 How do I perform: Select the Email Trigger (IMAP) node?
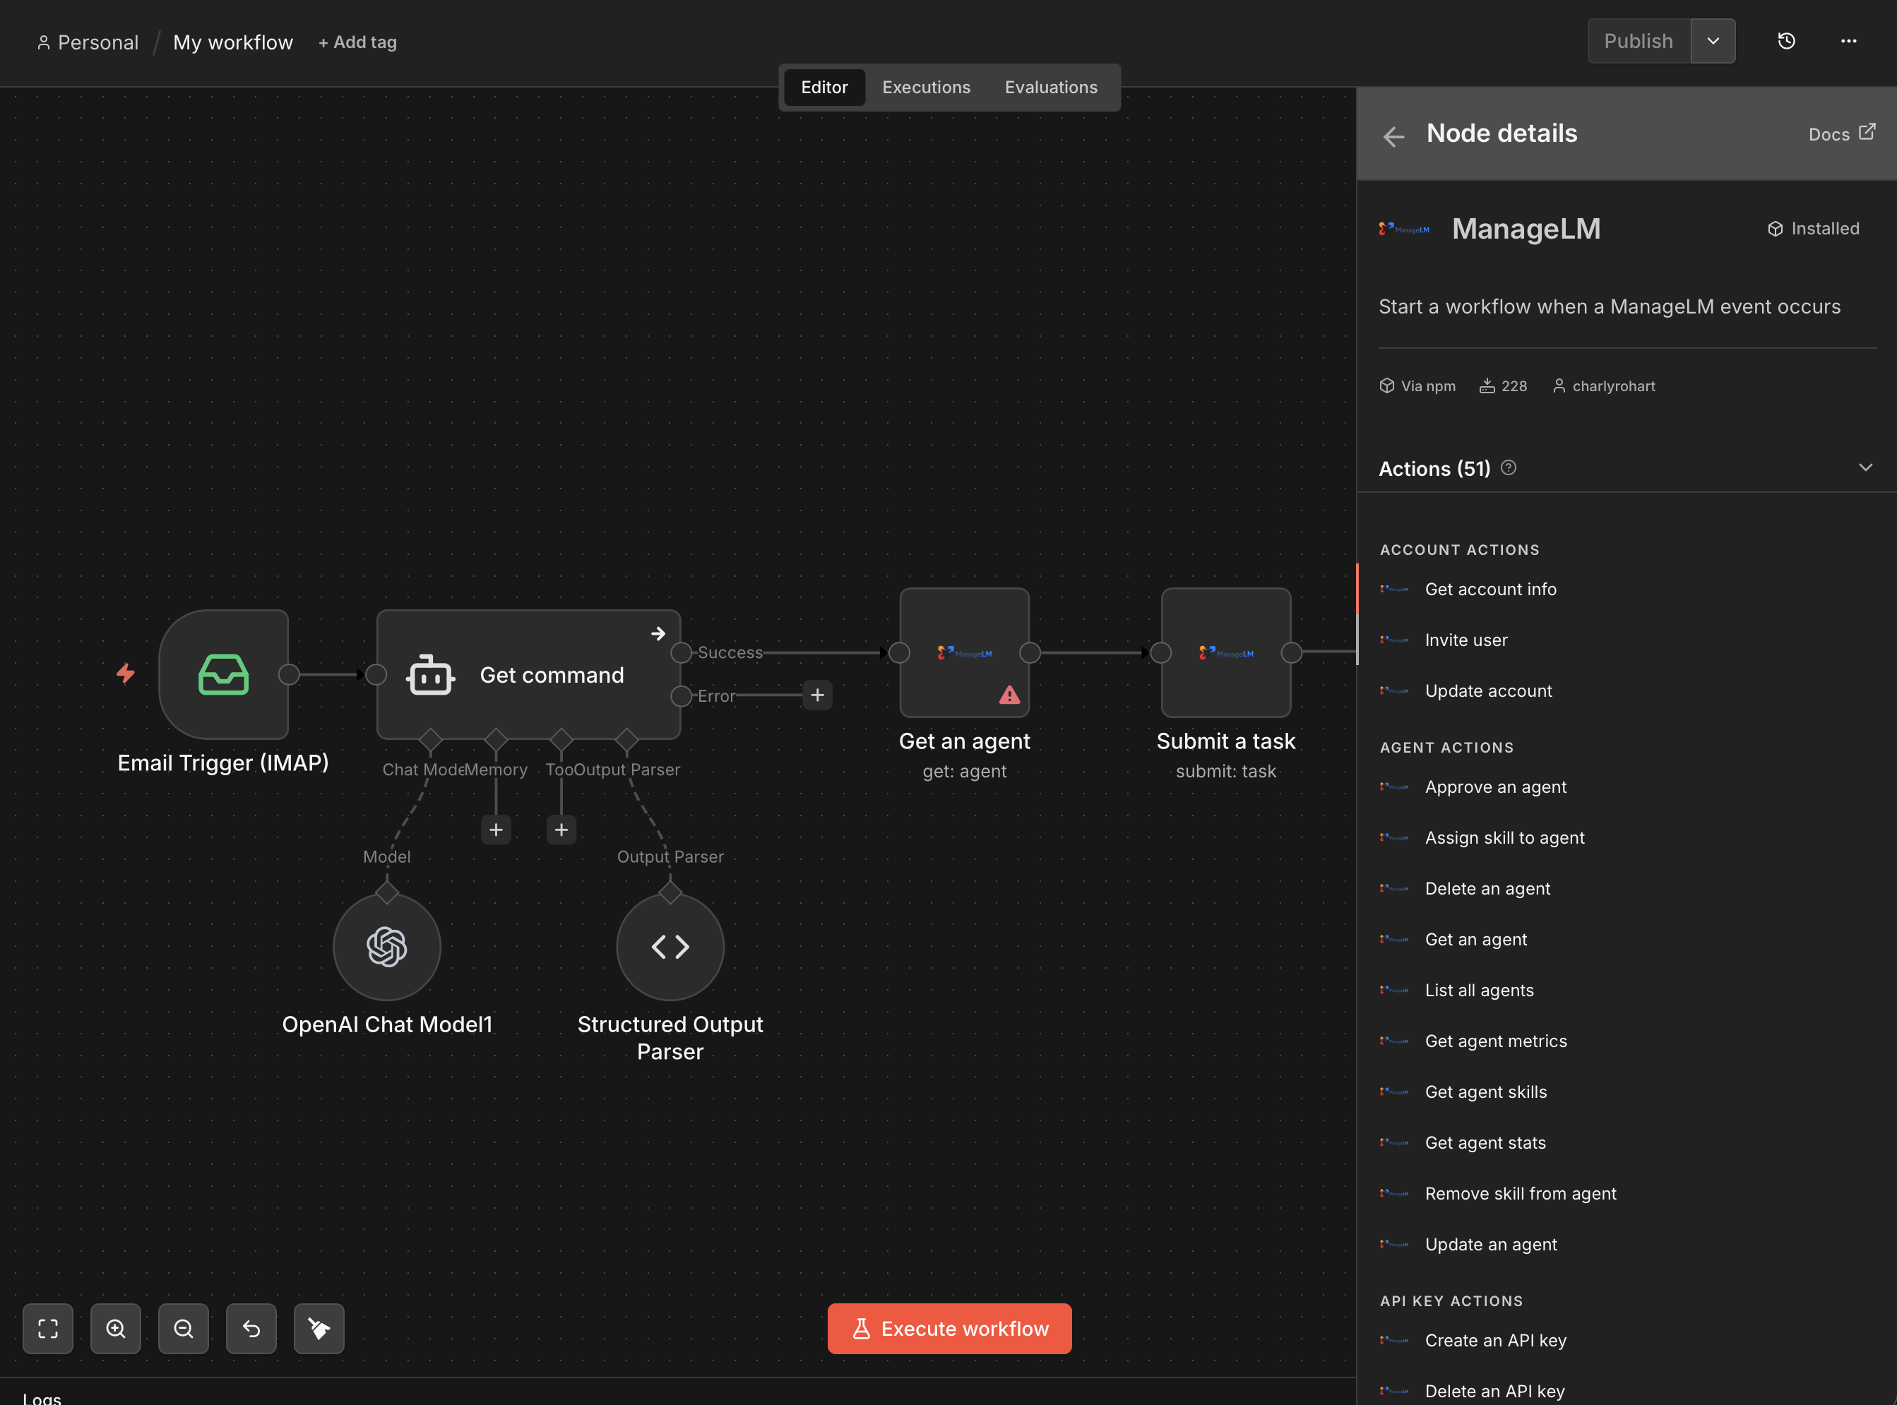pyautogui.click(x=224, y=674)
